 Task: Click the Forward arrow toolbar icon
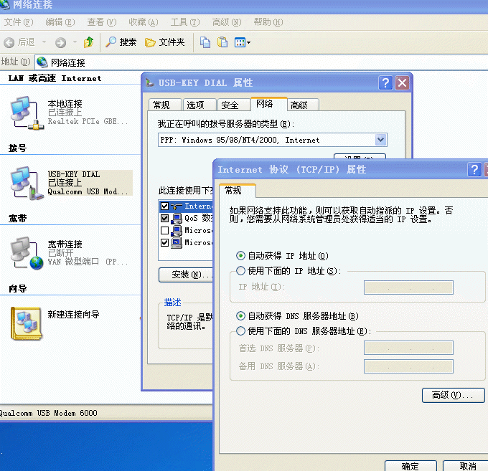click(x=60, y=42)
